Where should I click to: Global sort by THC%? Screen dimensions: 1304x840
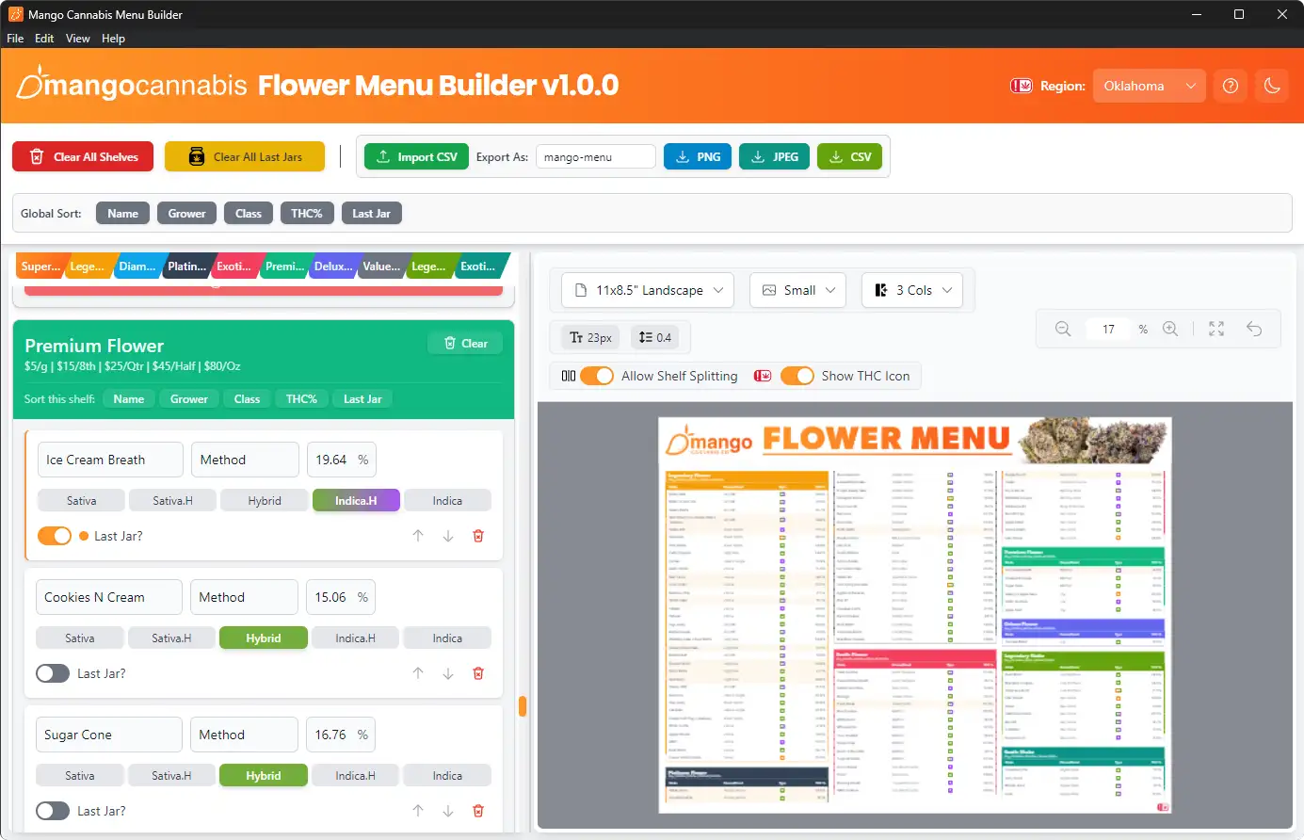click(307, 214)
